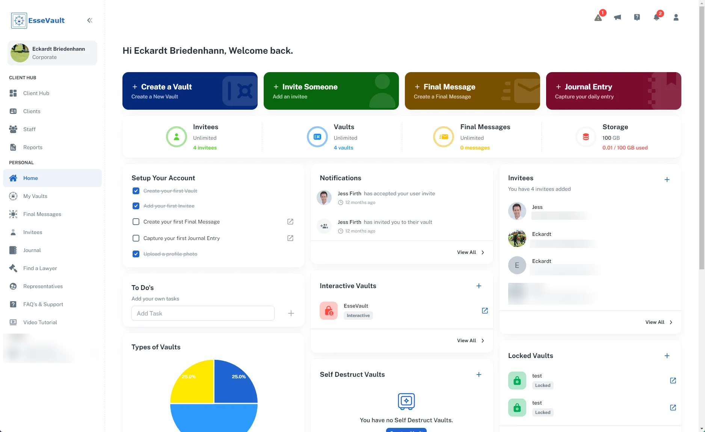Go to My Vaults in sidebar

click(52, 196)
